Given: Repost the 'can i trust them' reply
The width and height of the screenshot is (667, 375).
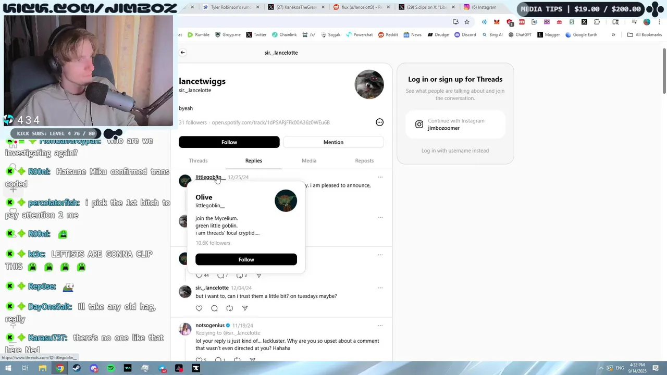Looking at the screenshot, I should coord(229,308).
